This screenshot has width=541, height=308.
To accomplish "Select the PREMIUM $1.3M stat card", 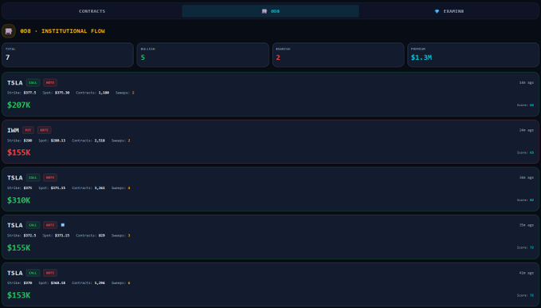I will tap(473, 54).
